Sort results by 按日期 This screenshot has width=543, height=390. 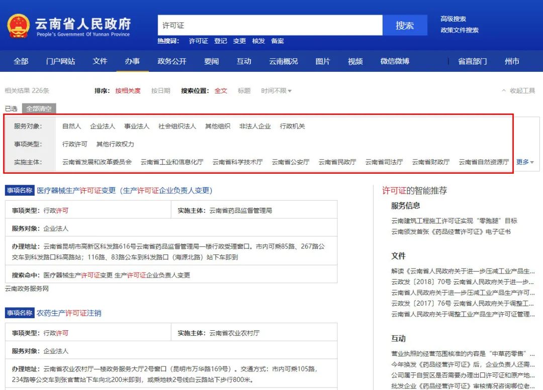click(160, 91)
